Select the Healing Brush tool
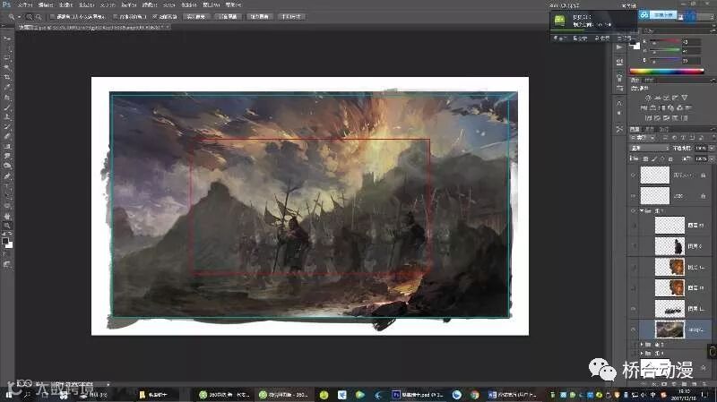The height and width of the screenshot is (402, 717). [x=7, y=98]
